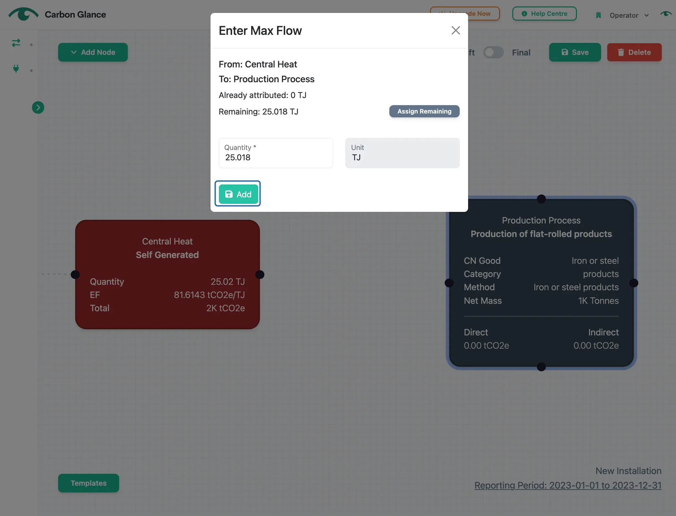The image size is (676, 516).
Task: Click the eye icon at top right
Action: (x=666, y=14)
